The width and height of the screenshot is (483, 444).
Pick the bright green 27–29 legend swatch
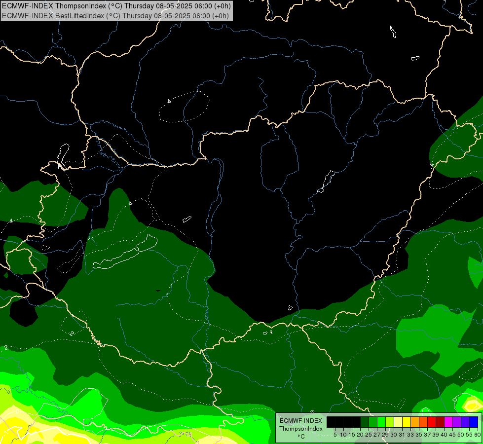coord(381,422)
